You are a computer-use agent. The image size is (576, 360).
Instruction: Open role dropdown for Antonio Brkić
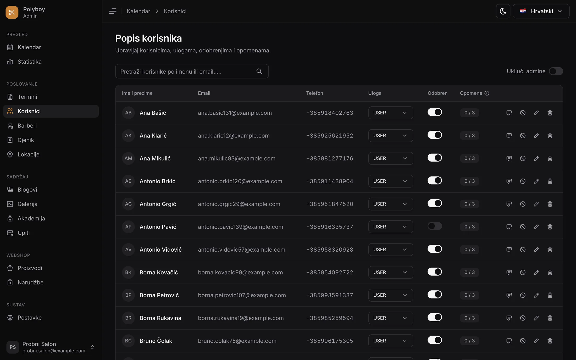390,181
